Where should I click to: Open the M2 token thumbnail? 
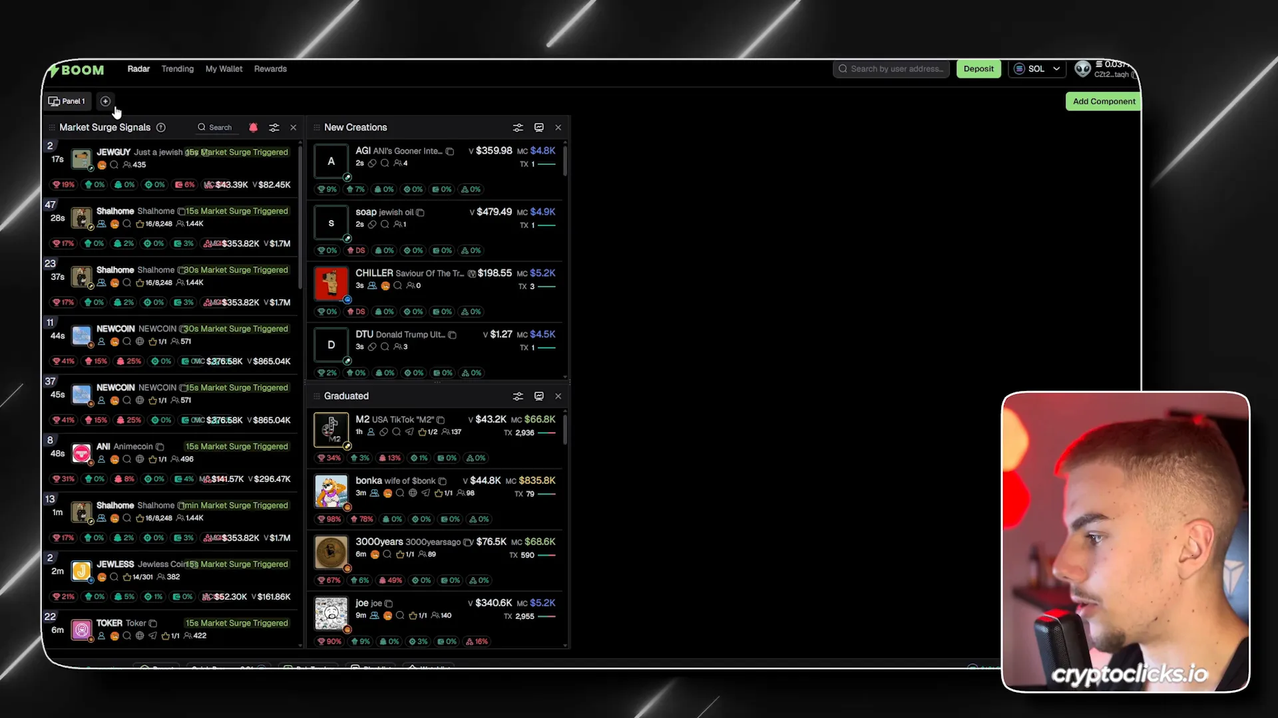[331, 430]
